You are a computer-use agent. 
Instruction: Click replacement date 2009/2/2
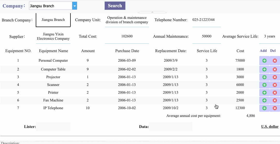tap(170, 69)
